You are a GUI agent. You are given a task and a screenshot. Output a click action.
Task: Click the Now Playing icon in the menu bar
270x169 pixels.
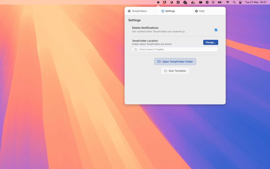(213, 2)
